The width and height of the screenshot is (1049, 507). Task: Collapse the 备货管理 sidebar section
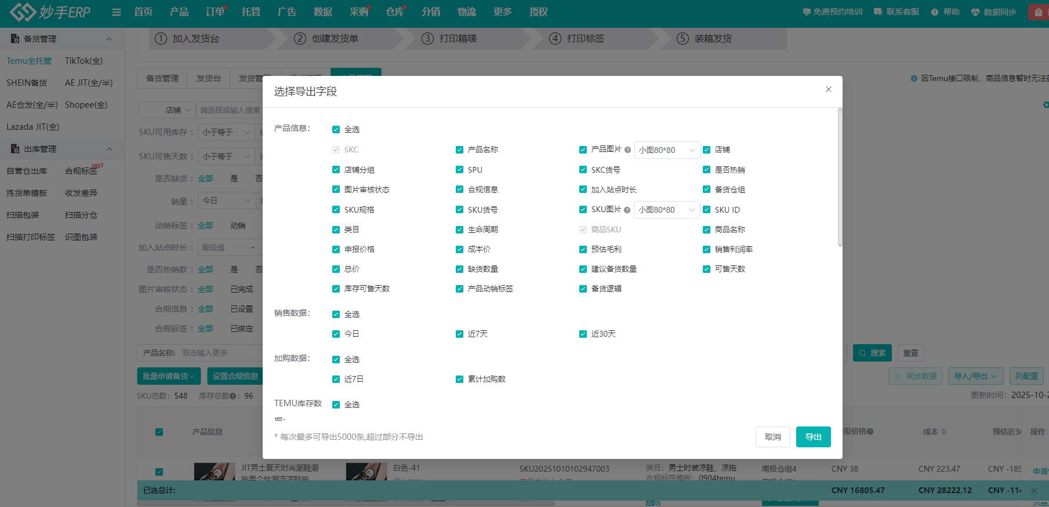click(x=109, y=39)
